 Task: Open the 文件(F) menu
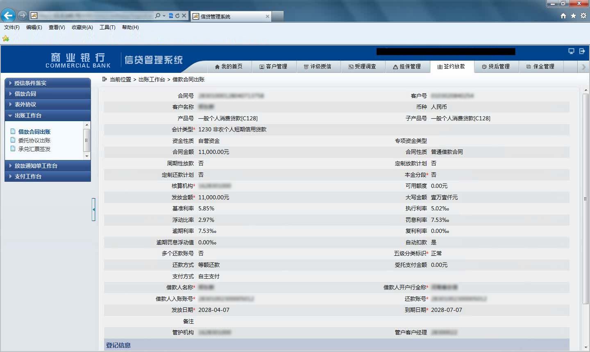[12, 27]
